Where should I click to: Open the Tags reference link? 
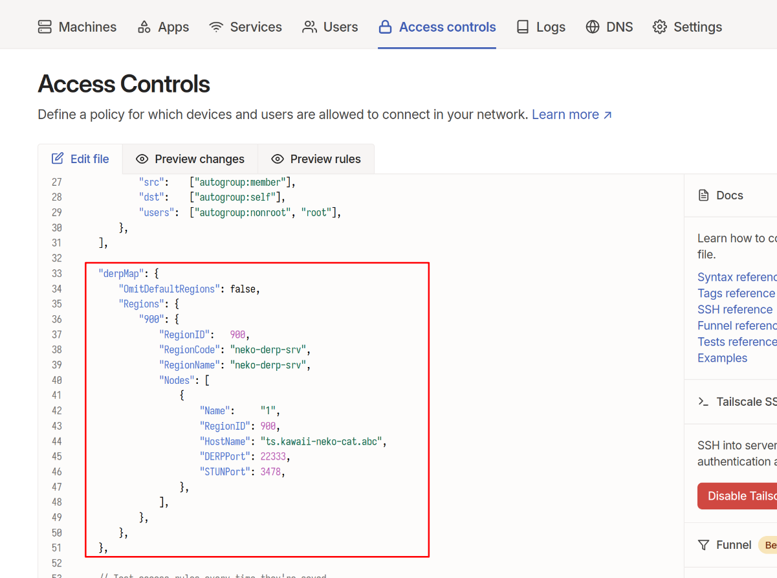(x=736, y=293)
